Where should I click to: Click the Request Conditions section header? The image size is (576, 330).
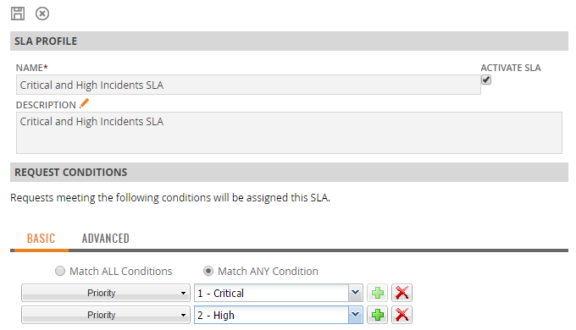pyautogui.click(x=289, y=172)
